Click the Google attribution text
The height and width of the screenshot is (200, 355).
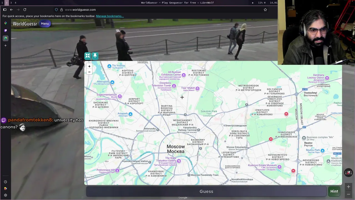coord(183,197)
